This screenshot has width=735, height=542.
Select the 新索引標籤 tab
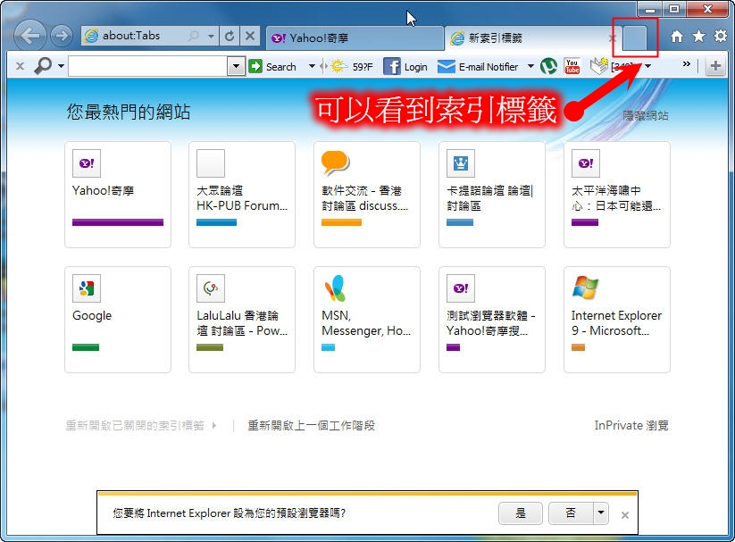(533, 38)
